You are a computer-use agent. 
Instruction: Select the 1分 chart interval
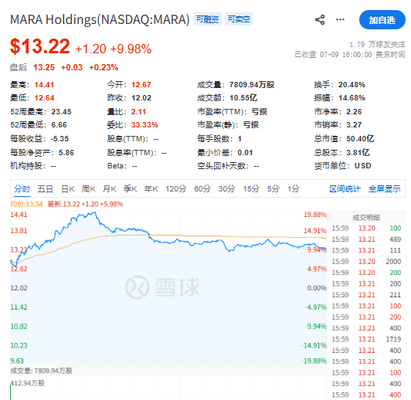pyautogui.click(x=294, y=189)
